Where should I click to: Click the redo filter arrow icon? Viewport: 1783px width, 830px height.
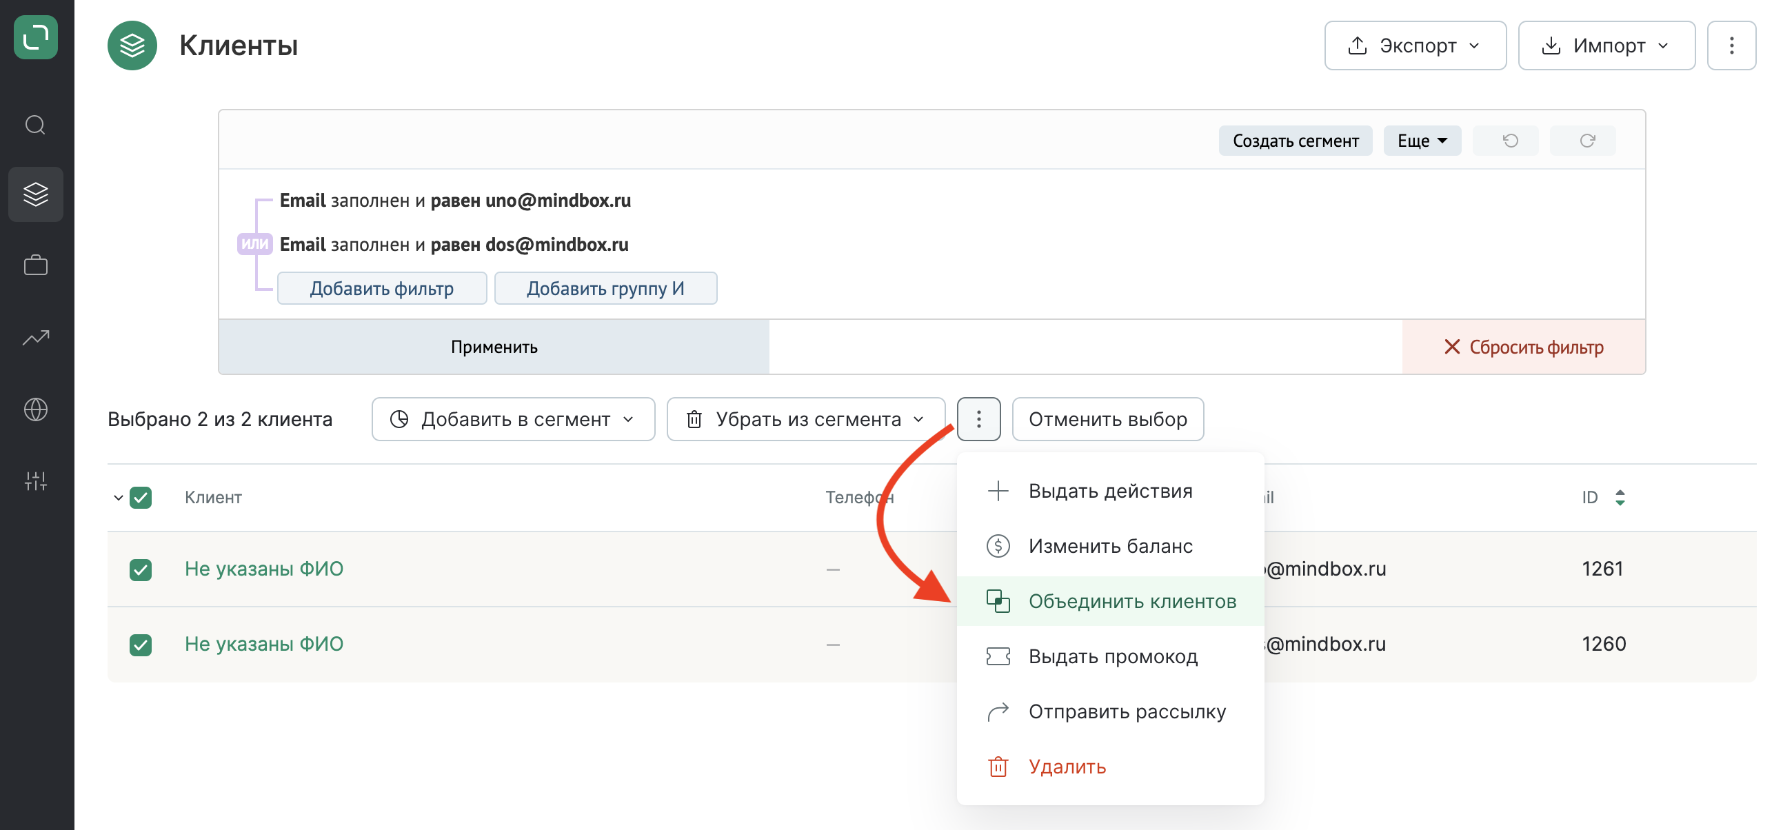pos(1587,141)
